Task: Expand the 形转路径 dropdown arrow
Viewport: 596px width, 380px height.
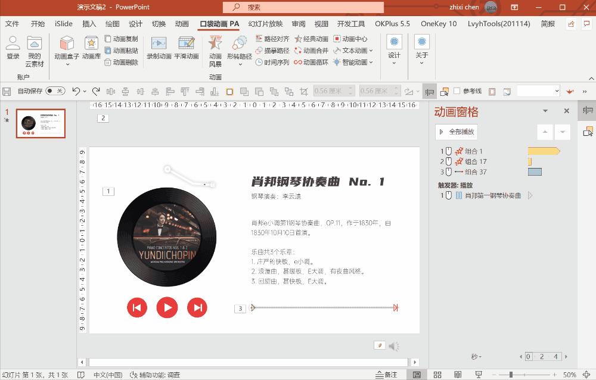Action: pos(241,66)
